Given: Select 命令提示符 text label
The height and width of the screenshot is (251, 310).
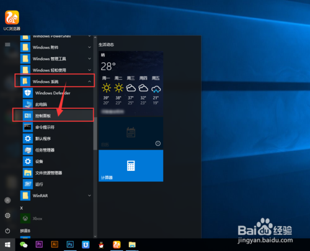Looking at the screenshot, I should pos(45,127).
